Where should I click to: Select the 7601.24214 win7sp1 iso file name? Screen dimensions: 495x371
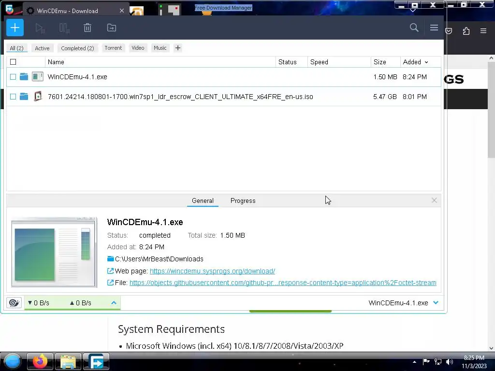[x=180, y=97]
